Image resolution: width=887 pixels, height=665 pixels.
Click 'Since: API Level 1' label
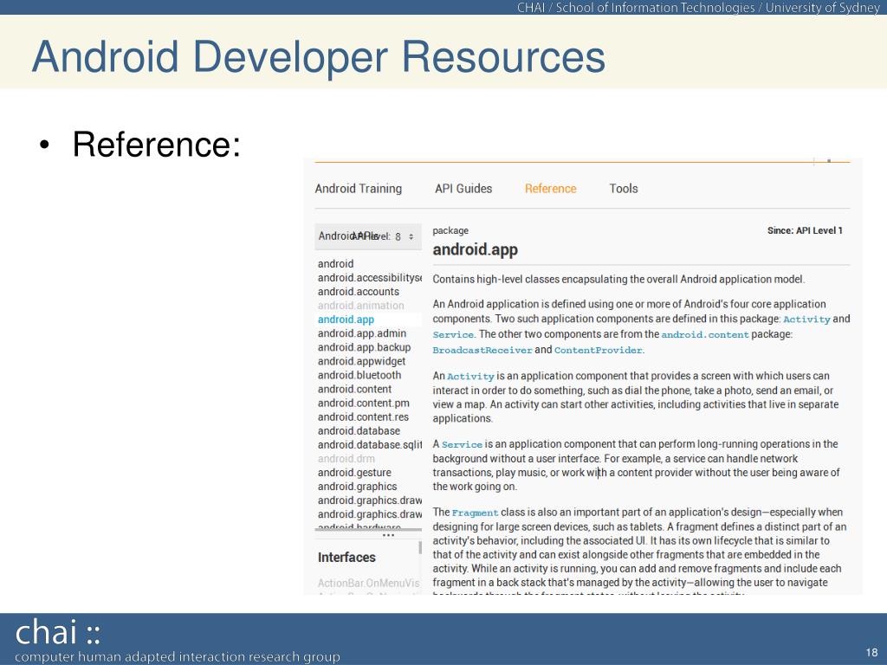(805, 230)
